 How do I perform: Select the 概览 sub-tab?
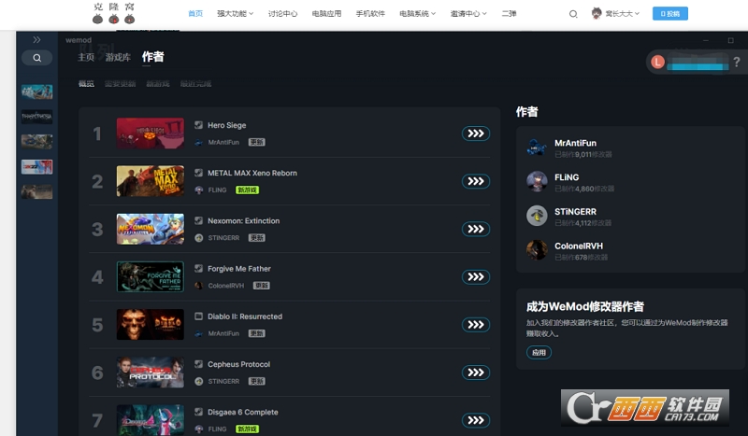[x=86, y=84]
